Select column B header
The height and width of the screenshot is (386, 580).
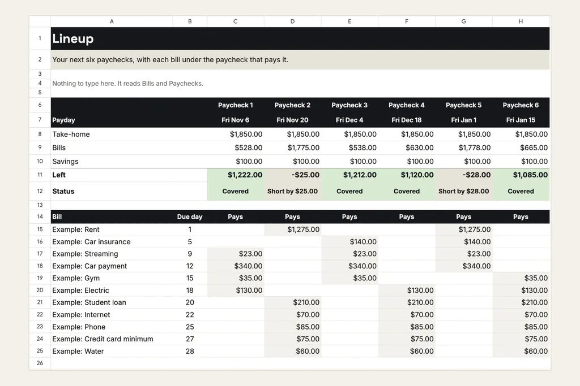point(190,21)
